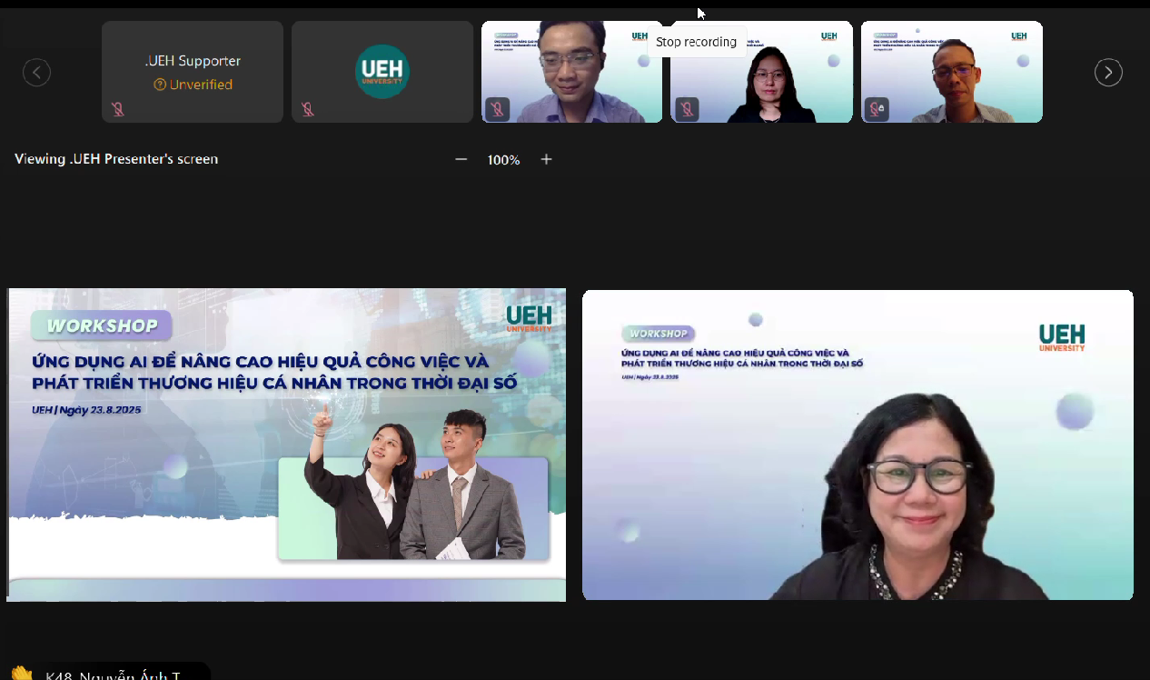Zoom in shared screen with plus button

point(546,159)
